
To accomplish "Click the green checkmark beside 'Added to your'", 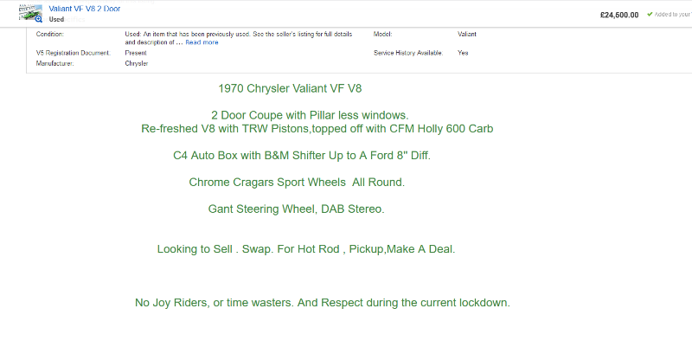I will (x=650, y=14).
